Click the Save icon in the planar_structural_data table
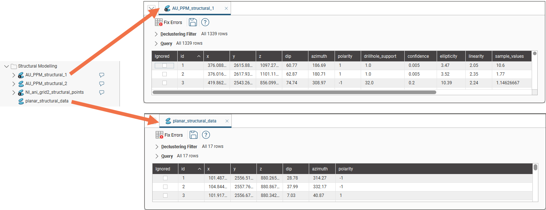Screen dimensions: 546x210 coord(193,134)
